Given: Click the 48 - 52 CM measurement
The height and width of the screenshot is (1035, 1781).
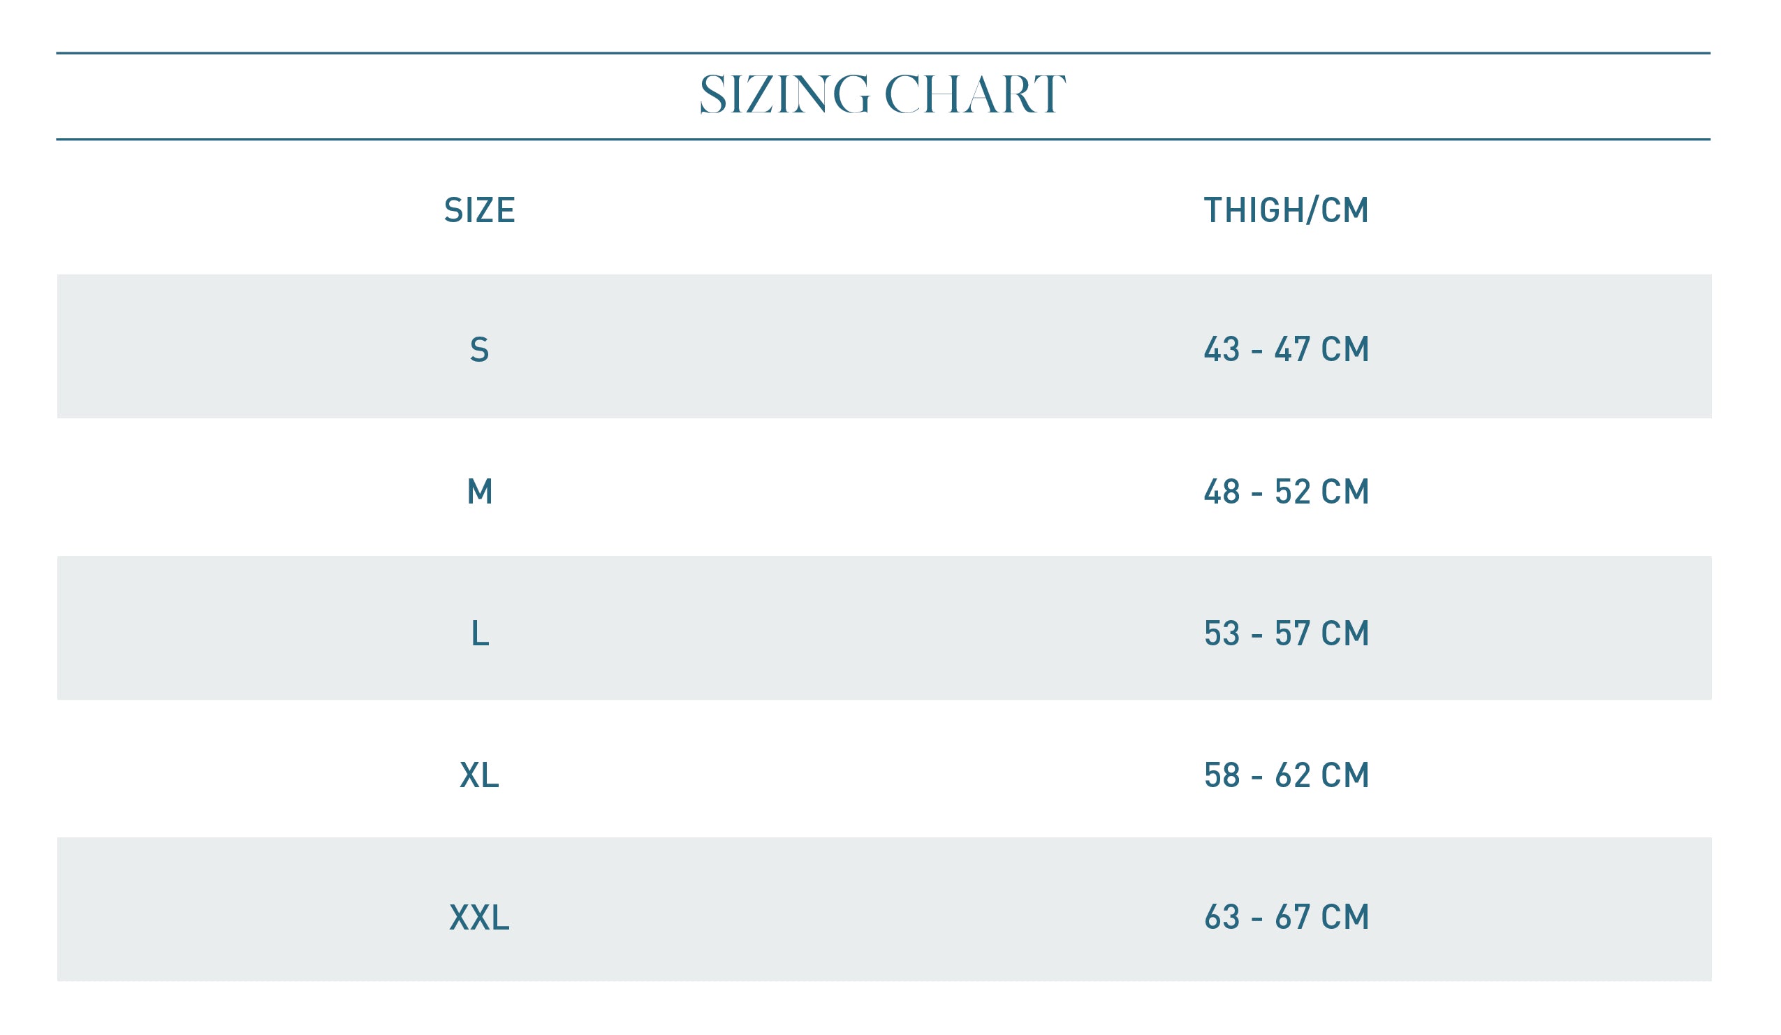Looking at the screenshot, I should click(x=1287, y=492).
